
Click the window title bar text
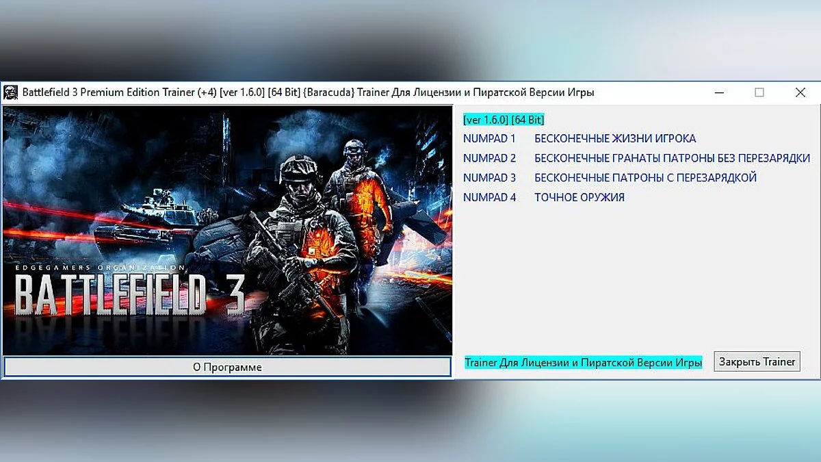pos(309,92)
